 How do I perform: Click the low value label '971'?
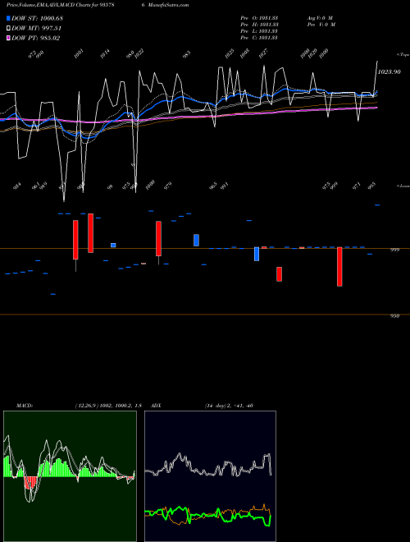coord(357,186)
